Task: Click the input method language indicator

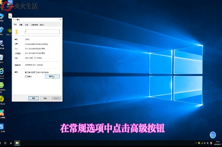Action: click(208, 143)
